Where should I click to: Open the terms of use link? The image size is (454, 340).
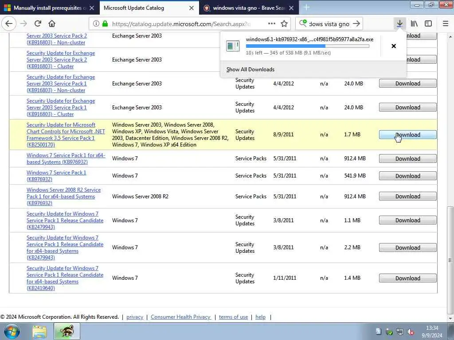tap(233, 317)
